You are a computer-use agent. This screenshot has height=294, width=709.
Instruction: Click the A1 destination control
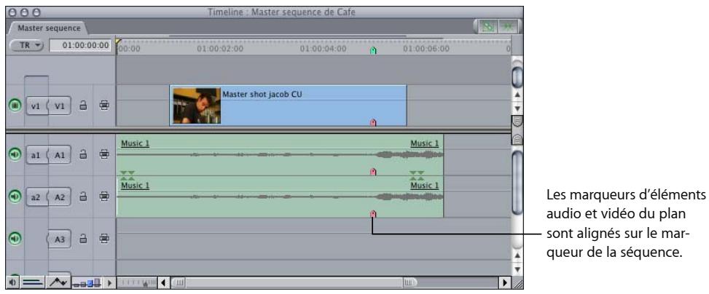pyautogui.click(x=60, y=155)
